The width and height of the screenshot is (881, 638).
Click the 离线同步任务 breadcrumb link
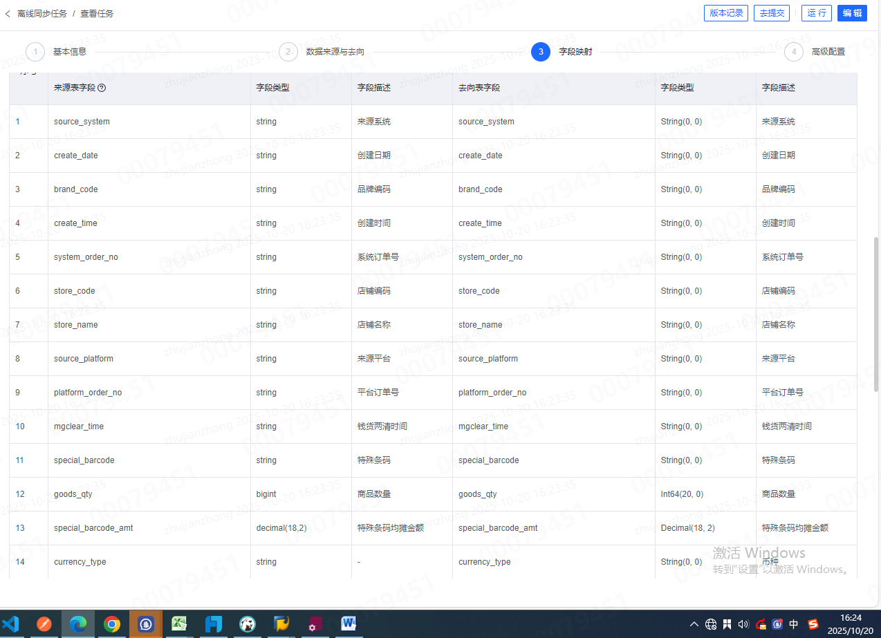pyautogui.click(x=42, y=13)
